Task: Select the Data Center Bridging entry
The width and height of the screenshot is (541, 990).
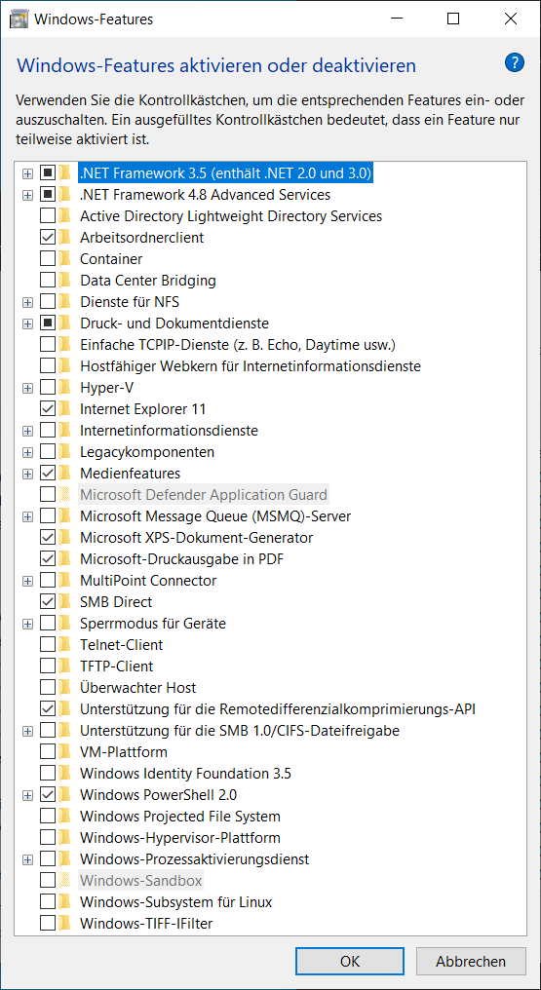Action: 148,281
